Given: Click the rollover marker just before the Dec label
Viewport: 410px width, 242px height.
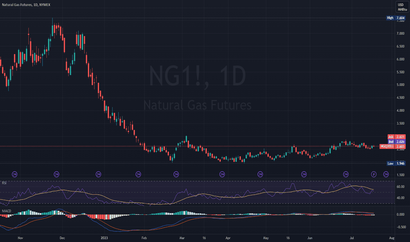Looking at the screenshot, I should [x=56, y=174].
